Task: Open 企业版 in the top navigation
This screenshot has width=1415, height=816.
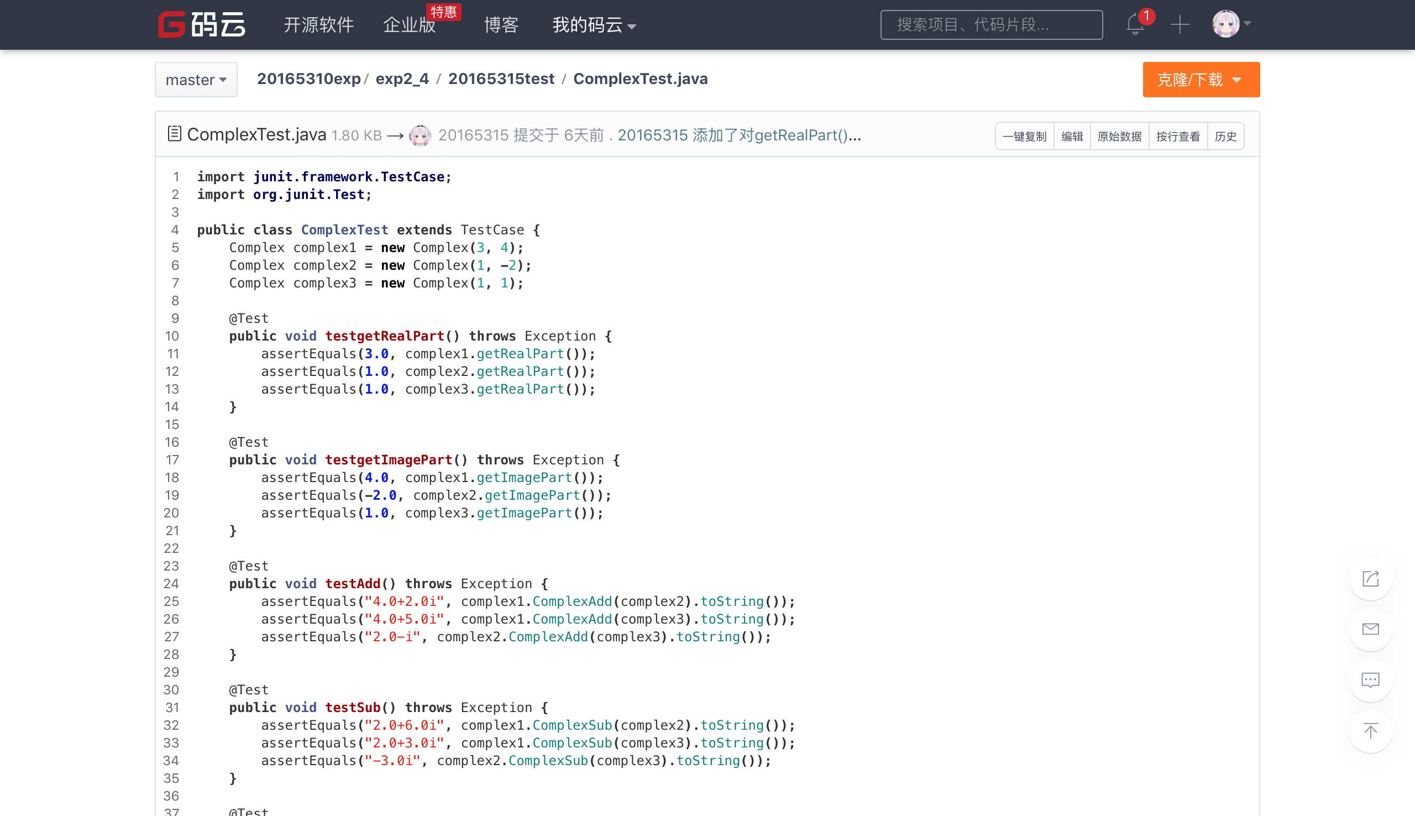Action: coord(409,25)
